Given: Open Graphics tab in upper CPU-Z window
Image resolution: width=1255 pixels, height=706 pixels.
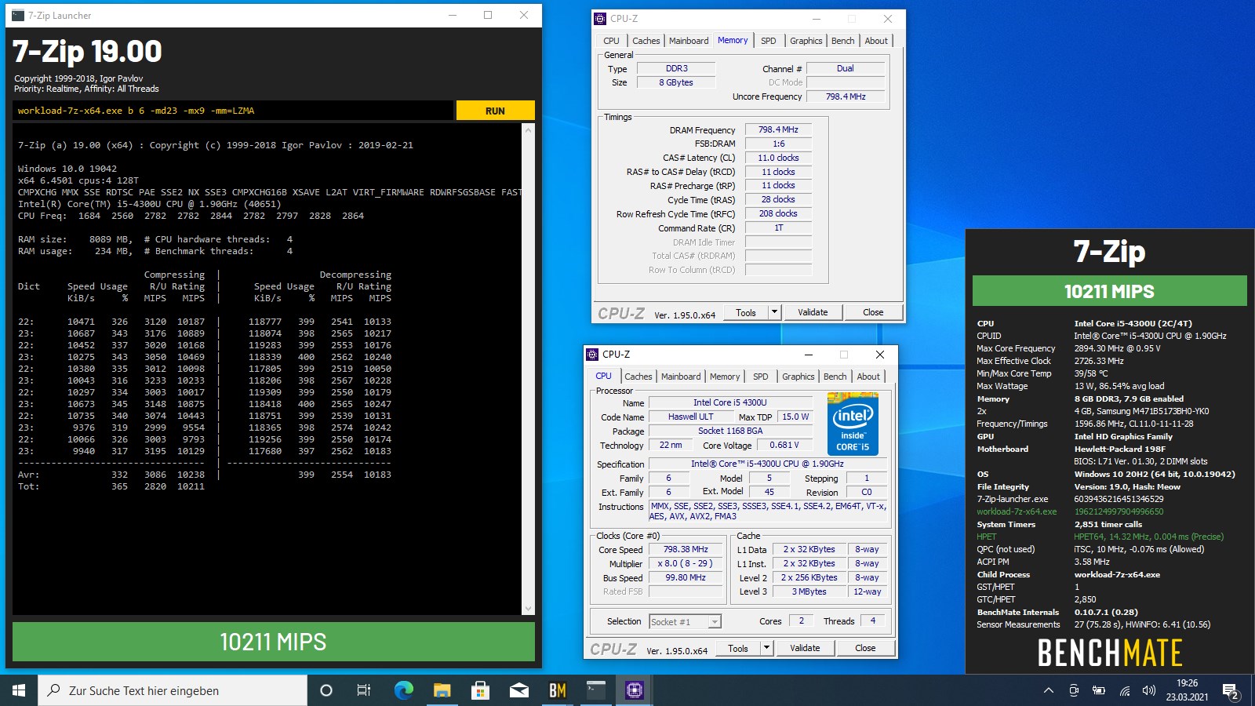Looking at the screenshot, I should (806, 41).
